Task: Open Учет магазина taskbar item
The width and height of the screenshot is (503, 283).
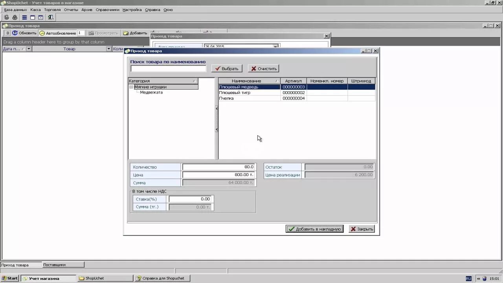Action: pyautogui.click(x=49, y=278)
